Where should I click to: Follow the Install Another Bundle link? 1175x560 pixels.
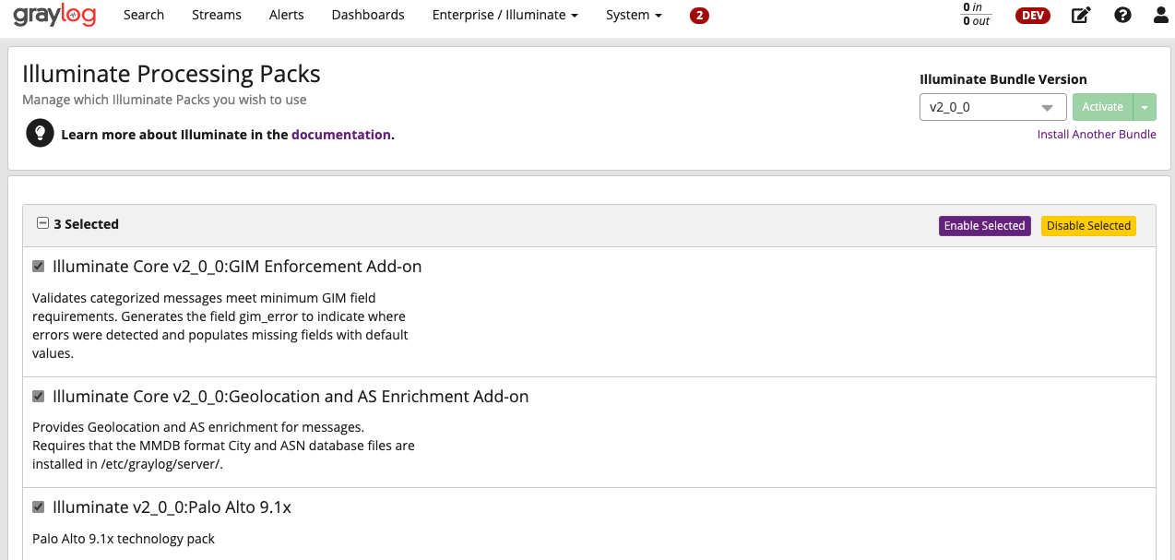tap(1096, 135)
